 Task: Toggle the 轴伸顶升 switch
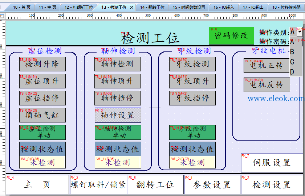(x=118, y=81)
